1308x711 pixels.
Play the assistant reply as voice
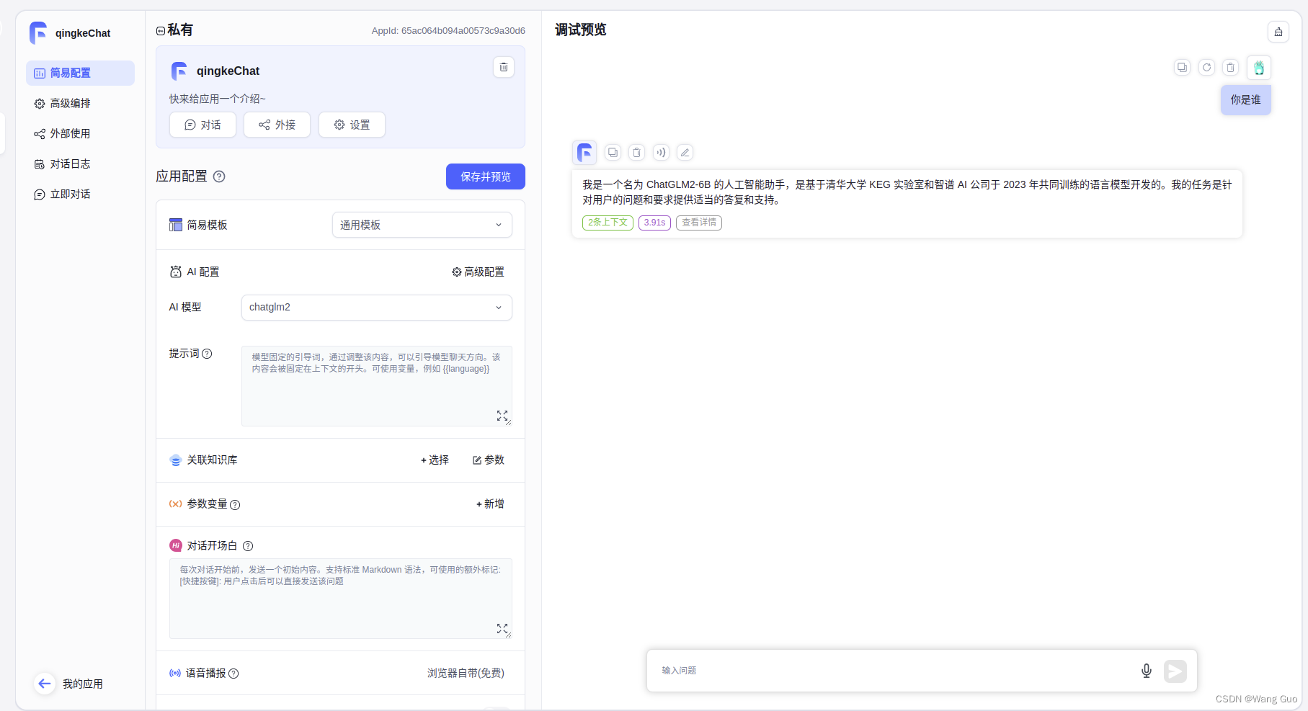point(661,152)
